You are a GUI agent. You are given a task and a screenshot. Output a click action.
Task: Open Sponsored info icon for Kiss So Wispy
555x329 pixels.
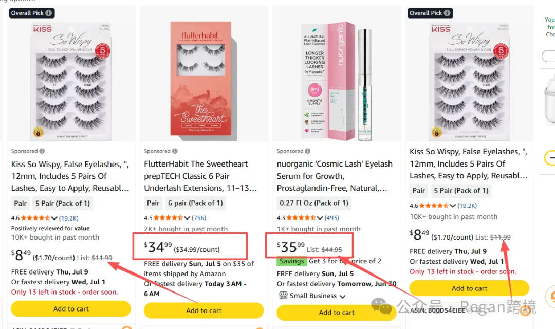click(42, 151)
